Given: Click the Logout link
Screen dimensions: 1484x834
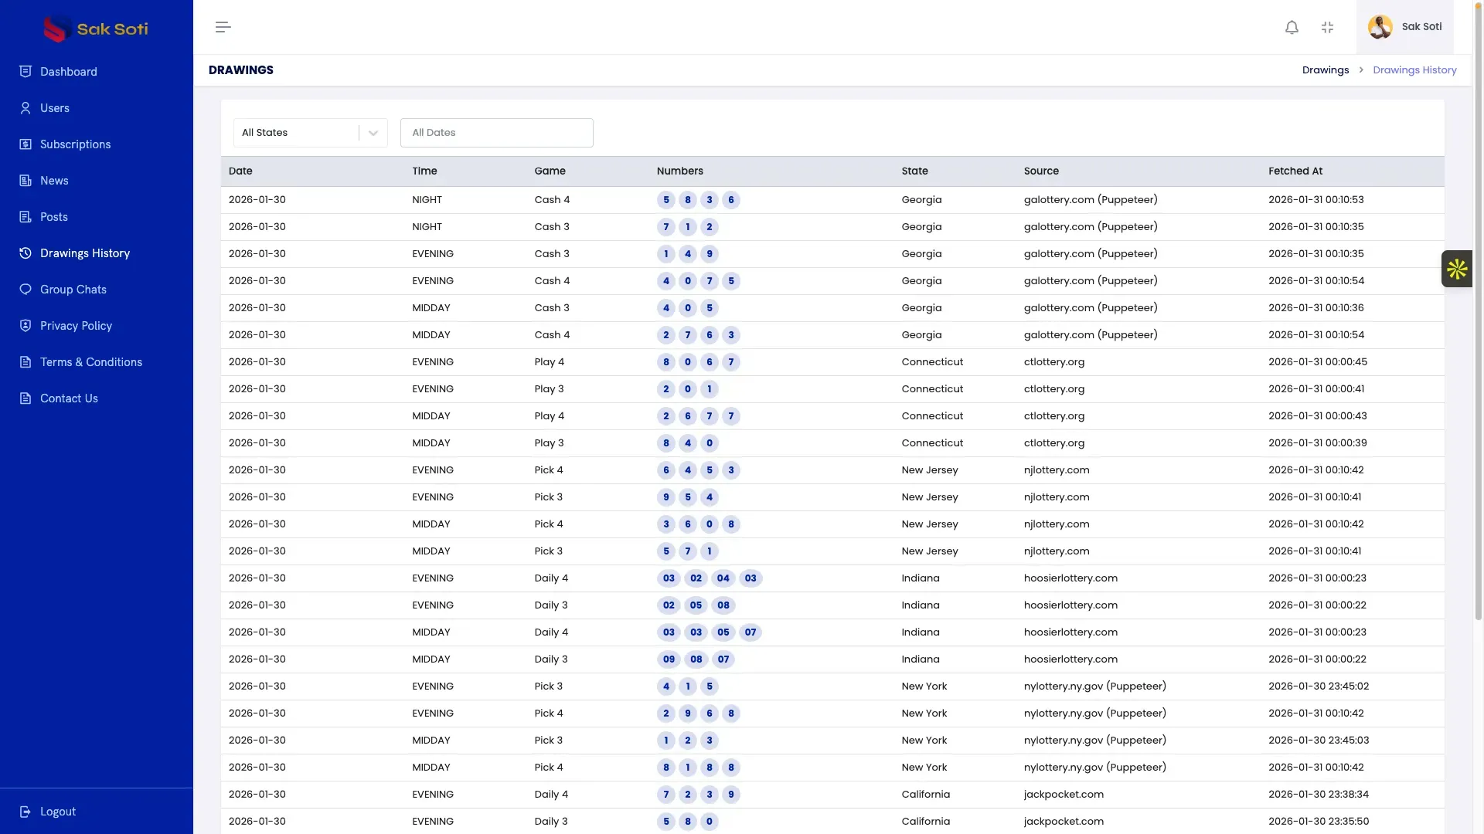Looking at the screenshot, I should (58, 812).
